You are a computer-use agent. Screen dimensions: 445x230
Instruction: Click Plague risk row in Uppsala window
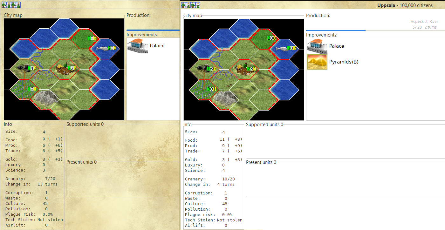(x=209, y=215)
